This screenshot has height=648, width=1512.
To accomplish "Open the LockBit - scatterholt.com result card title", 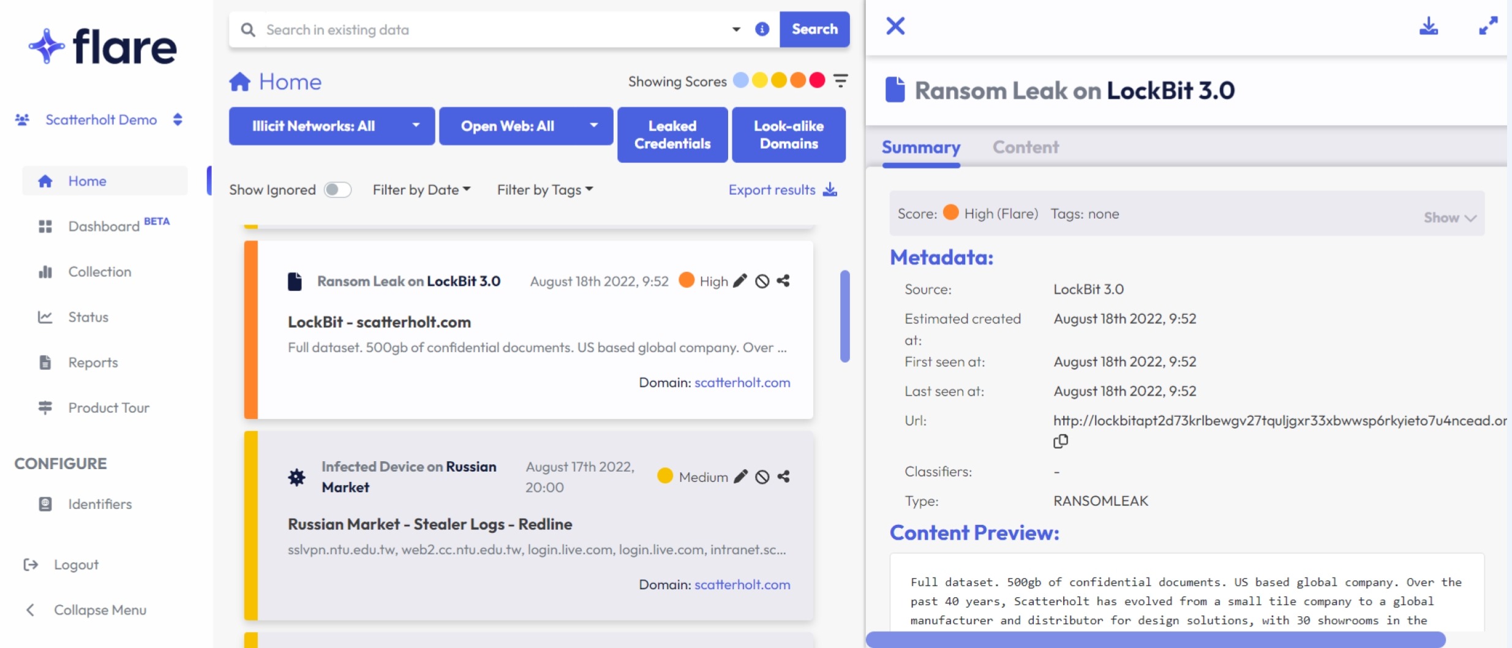I will 379,322.
